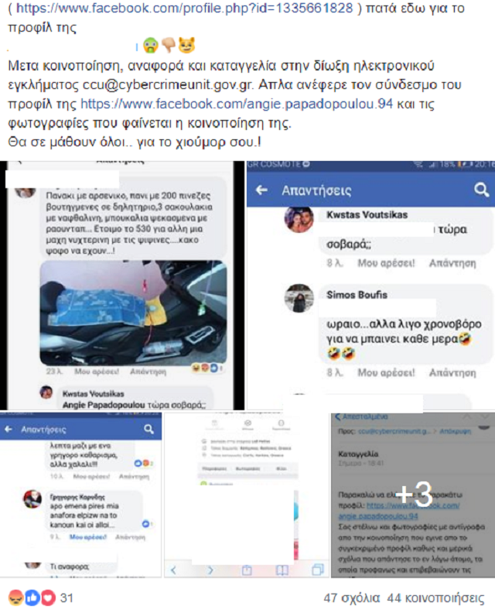
Task: Click the 31 reactions count
Action: coord(67,598)
